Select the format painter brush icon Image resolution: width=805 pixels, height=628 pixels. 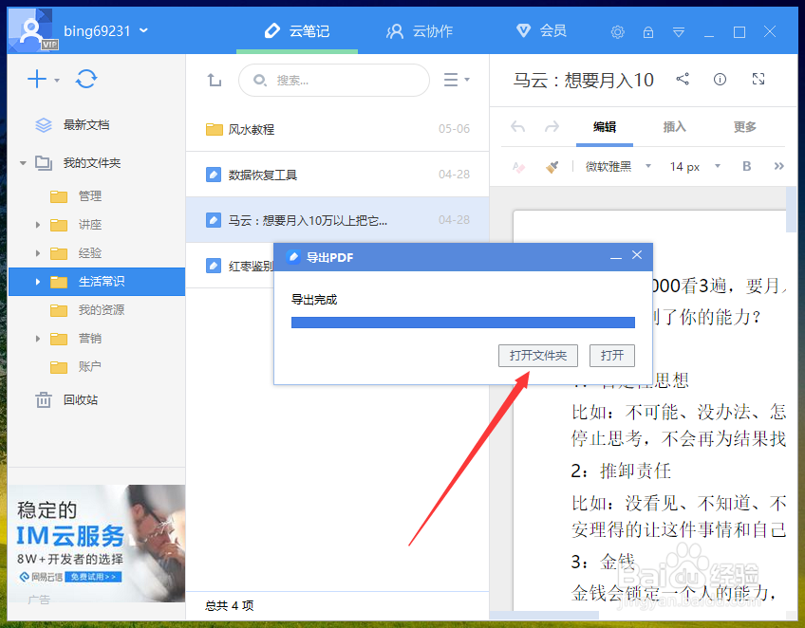[552, 167]
